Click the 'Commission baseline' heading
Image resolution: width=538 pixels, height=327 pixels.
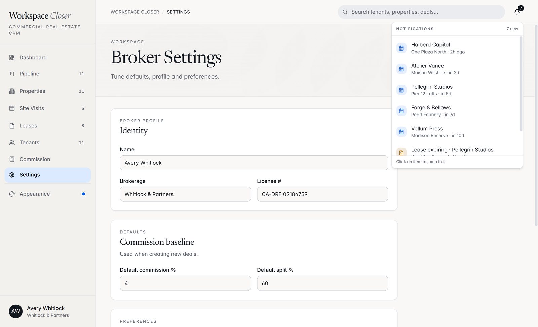(157, 242)
